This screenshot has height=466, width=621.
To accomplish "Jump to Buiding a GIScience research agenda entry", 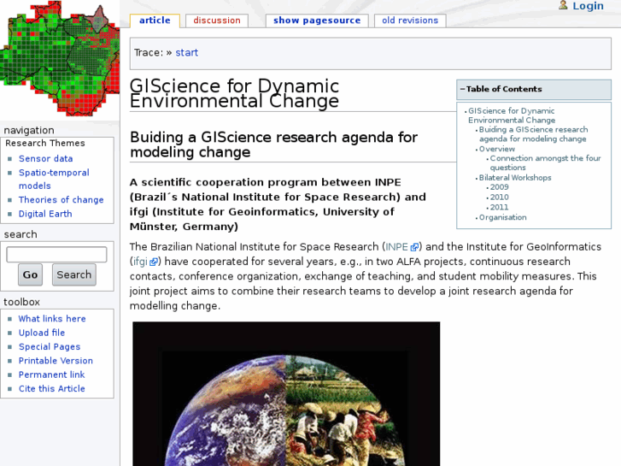I will 534,134.
